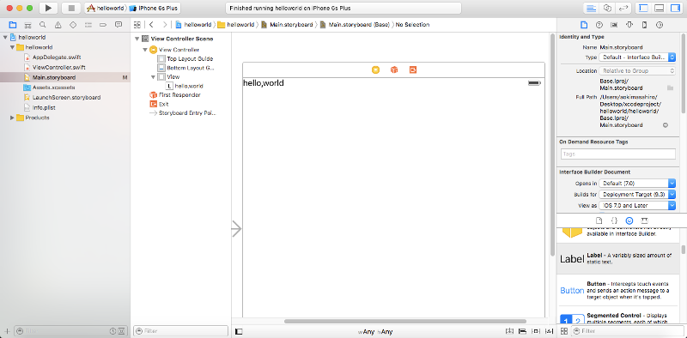The image size is (687, 338).
Task: Click the On Demand Resource Tags field
Action: (x=618, y=154)
